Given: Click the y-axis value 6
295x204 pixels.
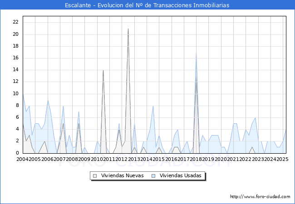Looking at the screenshot, I should pyautogui.click(x=18, y=117).
